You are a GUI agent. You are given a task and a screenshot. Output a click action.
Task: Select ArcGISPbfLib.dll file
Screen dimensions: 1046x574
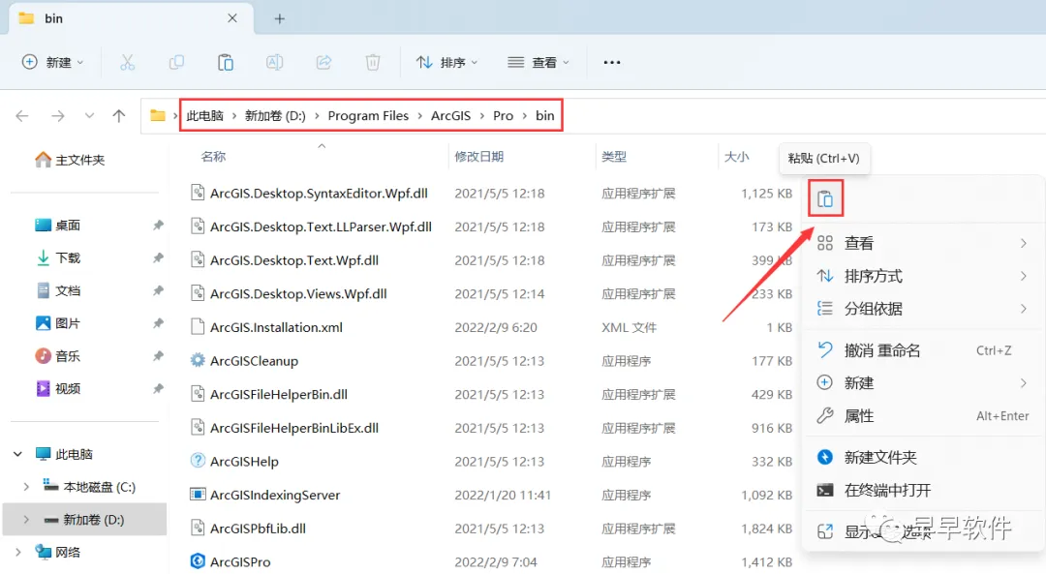[x=259, y=528]
